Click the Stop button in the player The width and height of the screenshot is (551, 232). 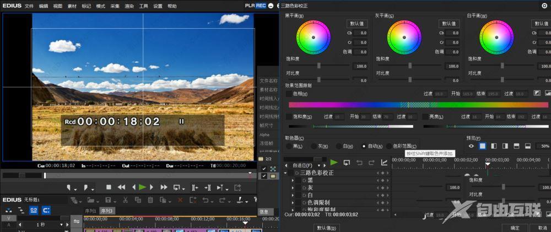point(109,187)
